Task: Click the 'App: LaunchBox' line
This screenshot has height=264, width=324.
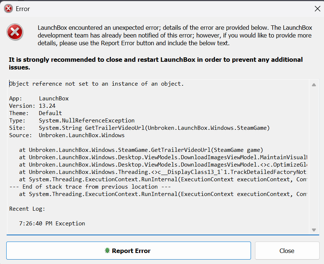Action: 39,99
